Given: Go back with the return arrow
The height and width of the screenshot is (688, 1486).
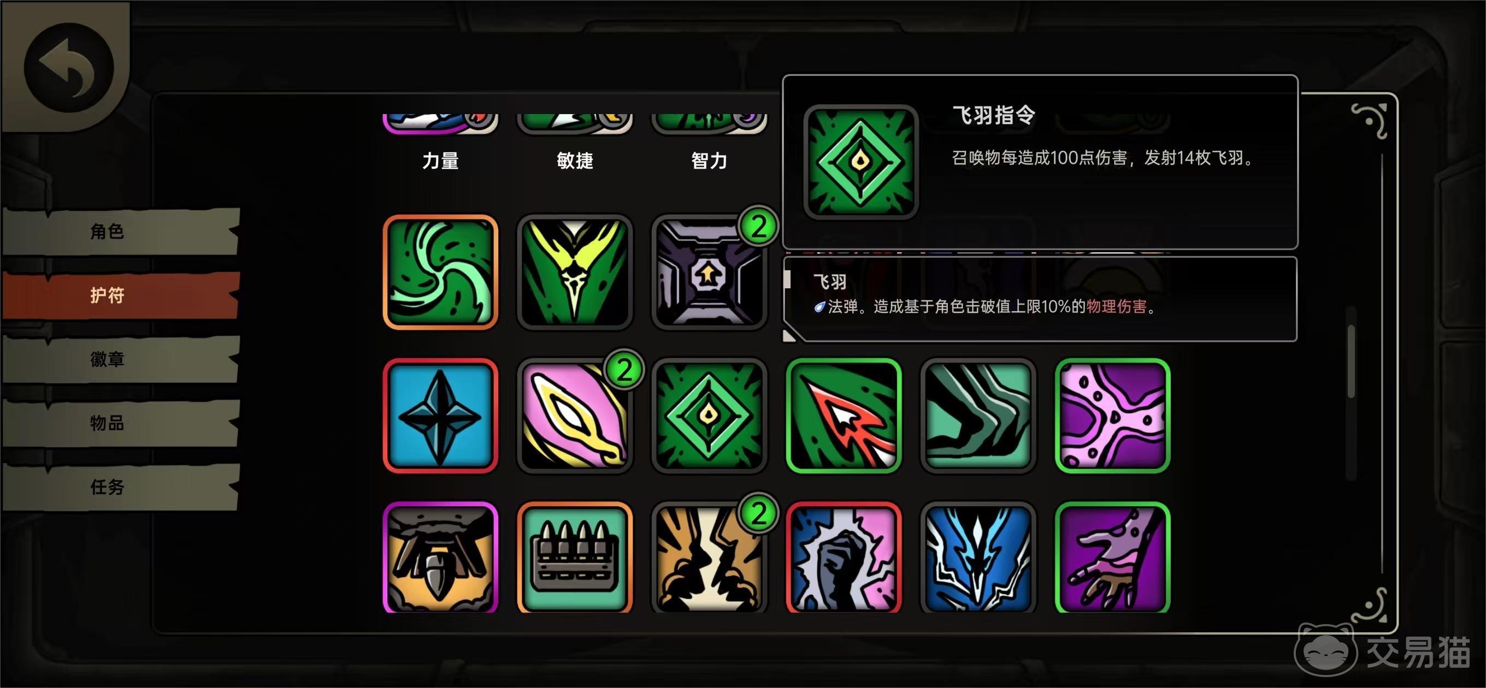Looking at the screenshot, I should [68, 68].
